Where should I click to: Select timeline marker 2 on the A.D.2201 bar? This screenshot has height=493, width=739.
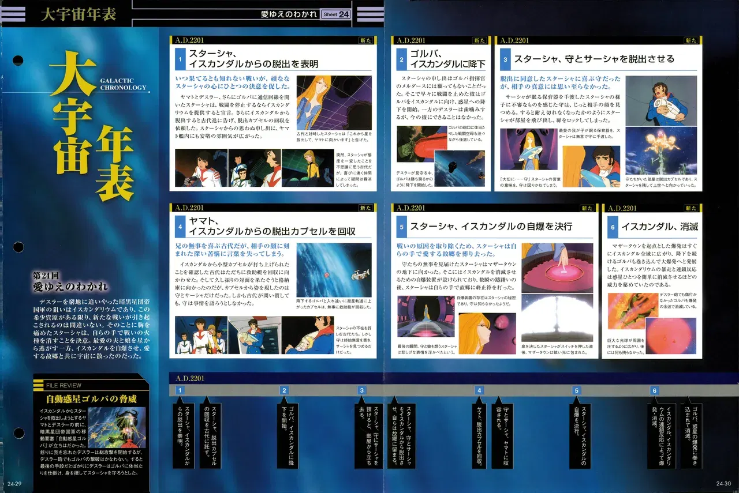coord(283,390)
